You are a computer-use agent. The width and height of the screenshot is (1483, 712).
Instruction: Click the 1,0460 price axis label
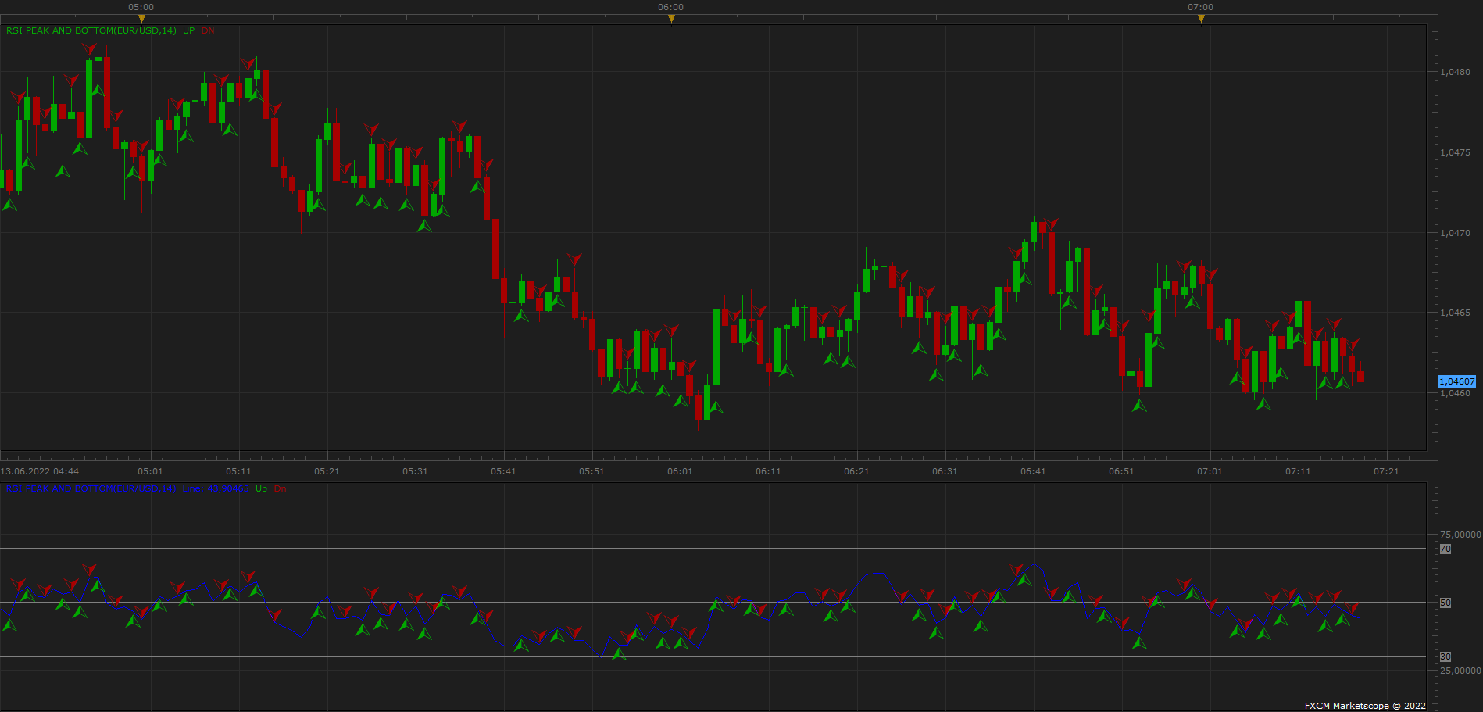point(1455,393)
